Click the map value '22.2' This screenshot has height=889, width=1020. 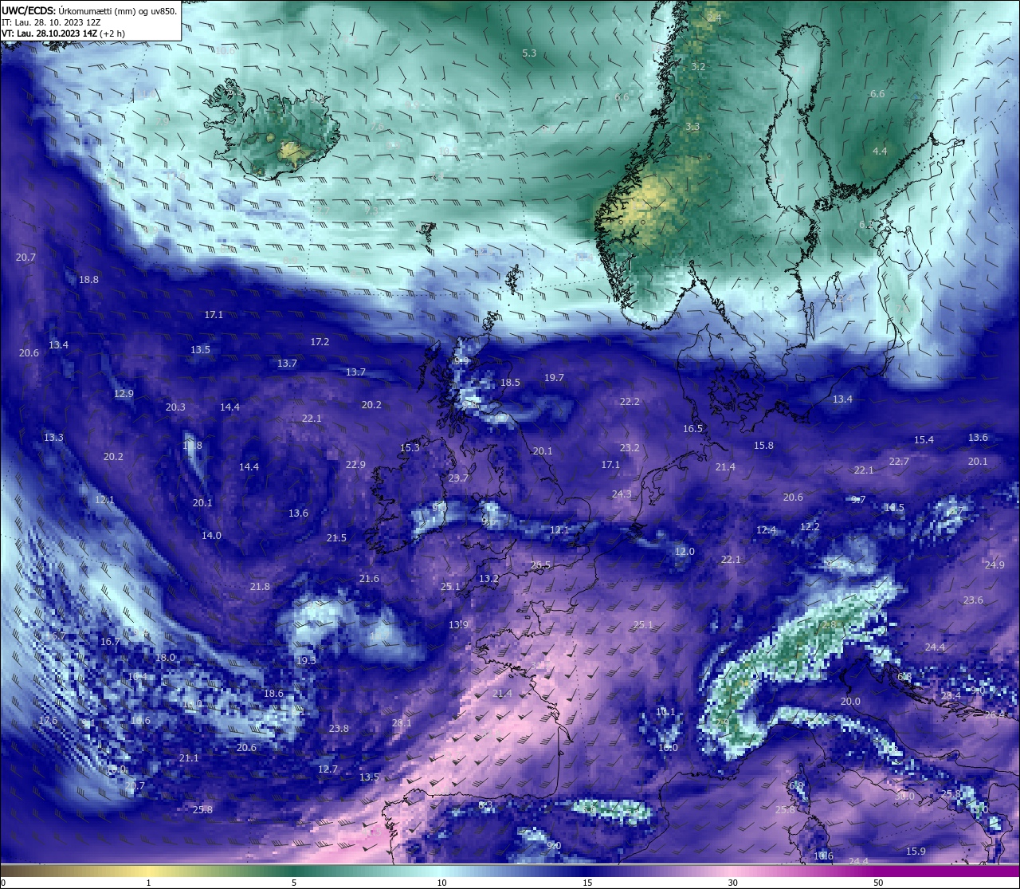630,402
